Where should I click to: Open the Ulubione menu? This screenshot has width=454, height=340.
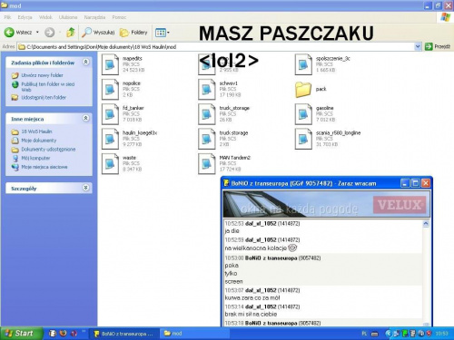(68, 17)
